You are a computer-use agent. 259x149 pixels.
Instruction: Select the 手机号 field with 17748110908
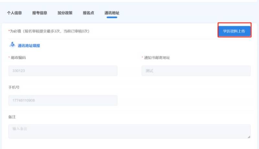[x=63, y=100]
